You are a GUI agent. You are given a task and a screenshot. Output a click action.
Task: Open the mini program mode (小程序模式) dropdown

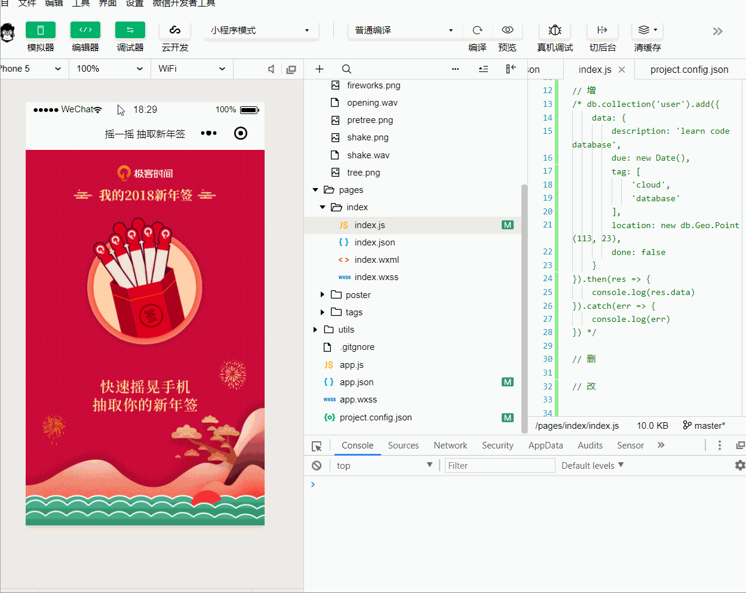coord(260,30)
